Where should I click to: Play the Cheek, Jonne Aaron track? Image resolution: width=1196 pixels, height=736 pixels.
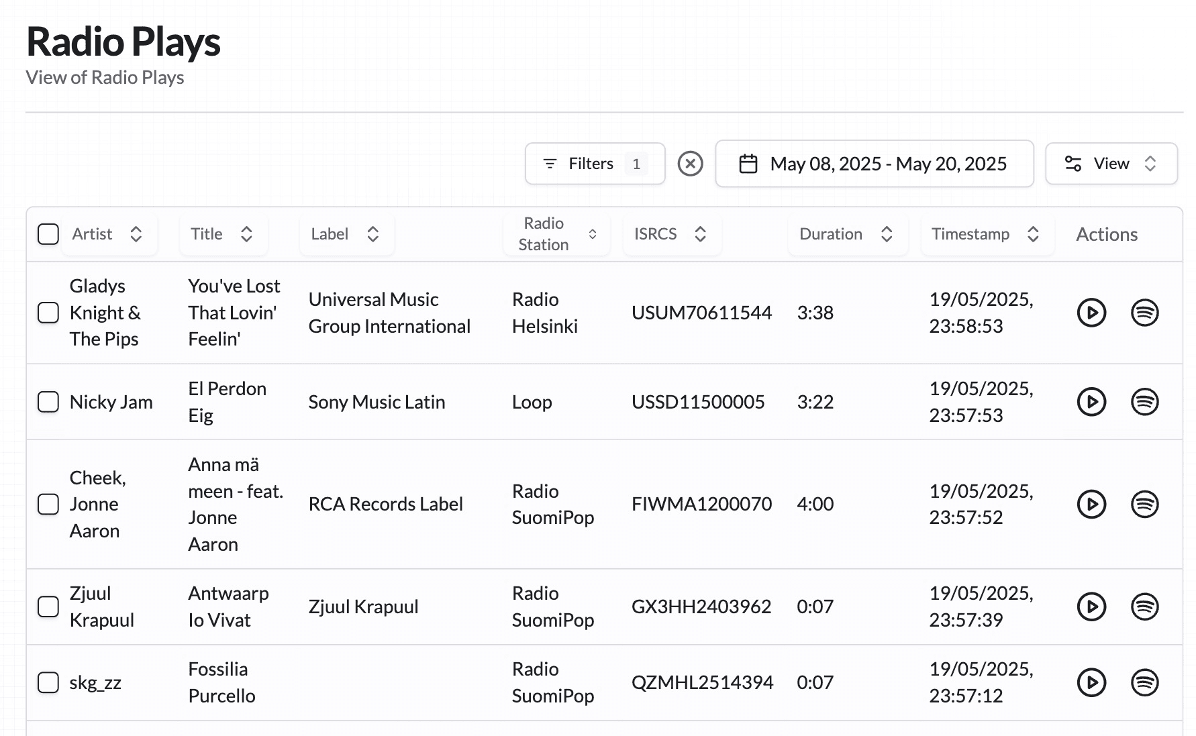coord(1091,504)
